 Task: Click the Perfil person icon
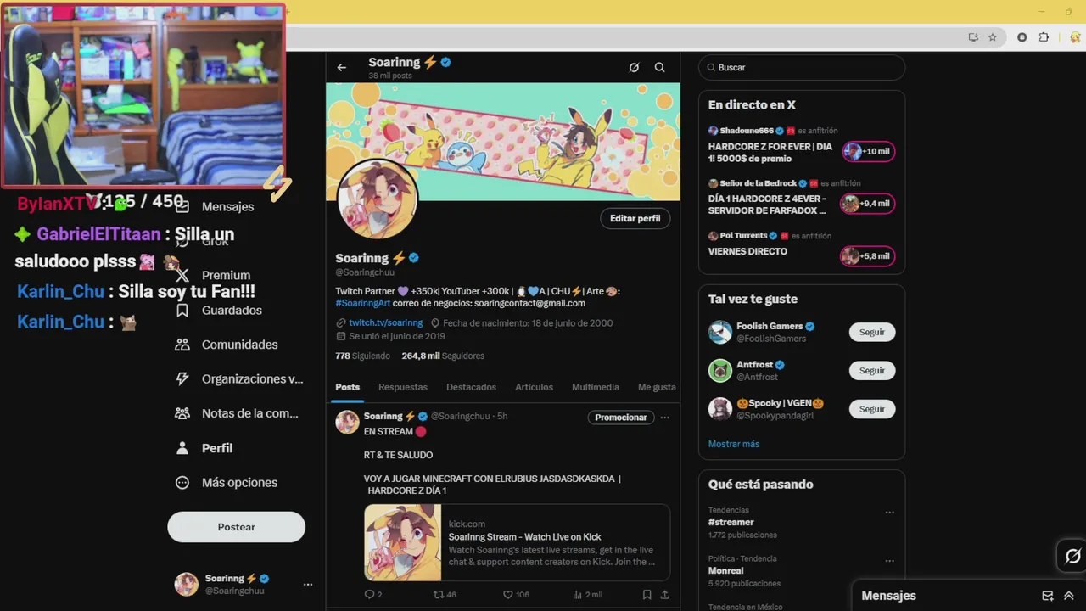(182, 448)
